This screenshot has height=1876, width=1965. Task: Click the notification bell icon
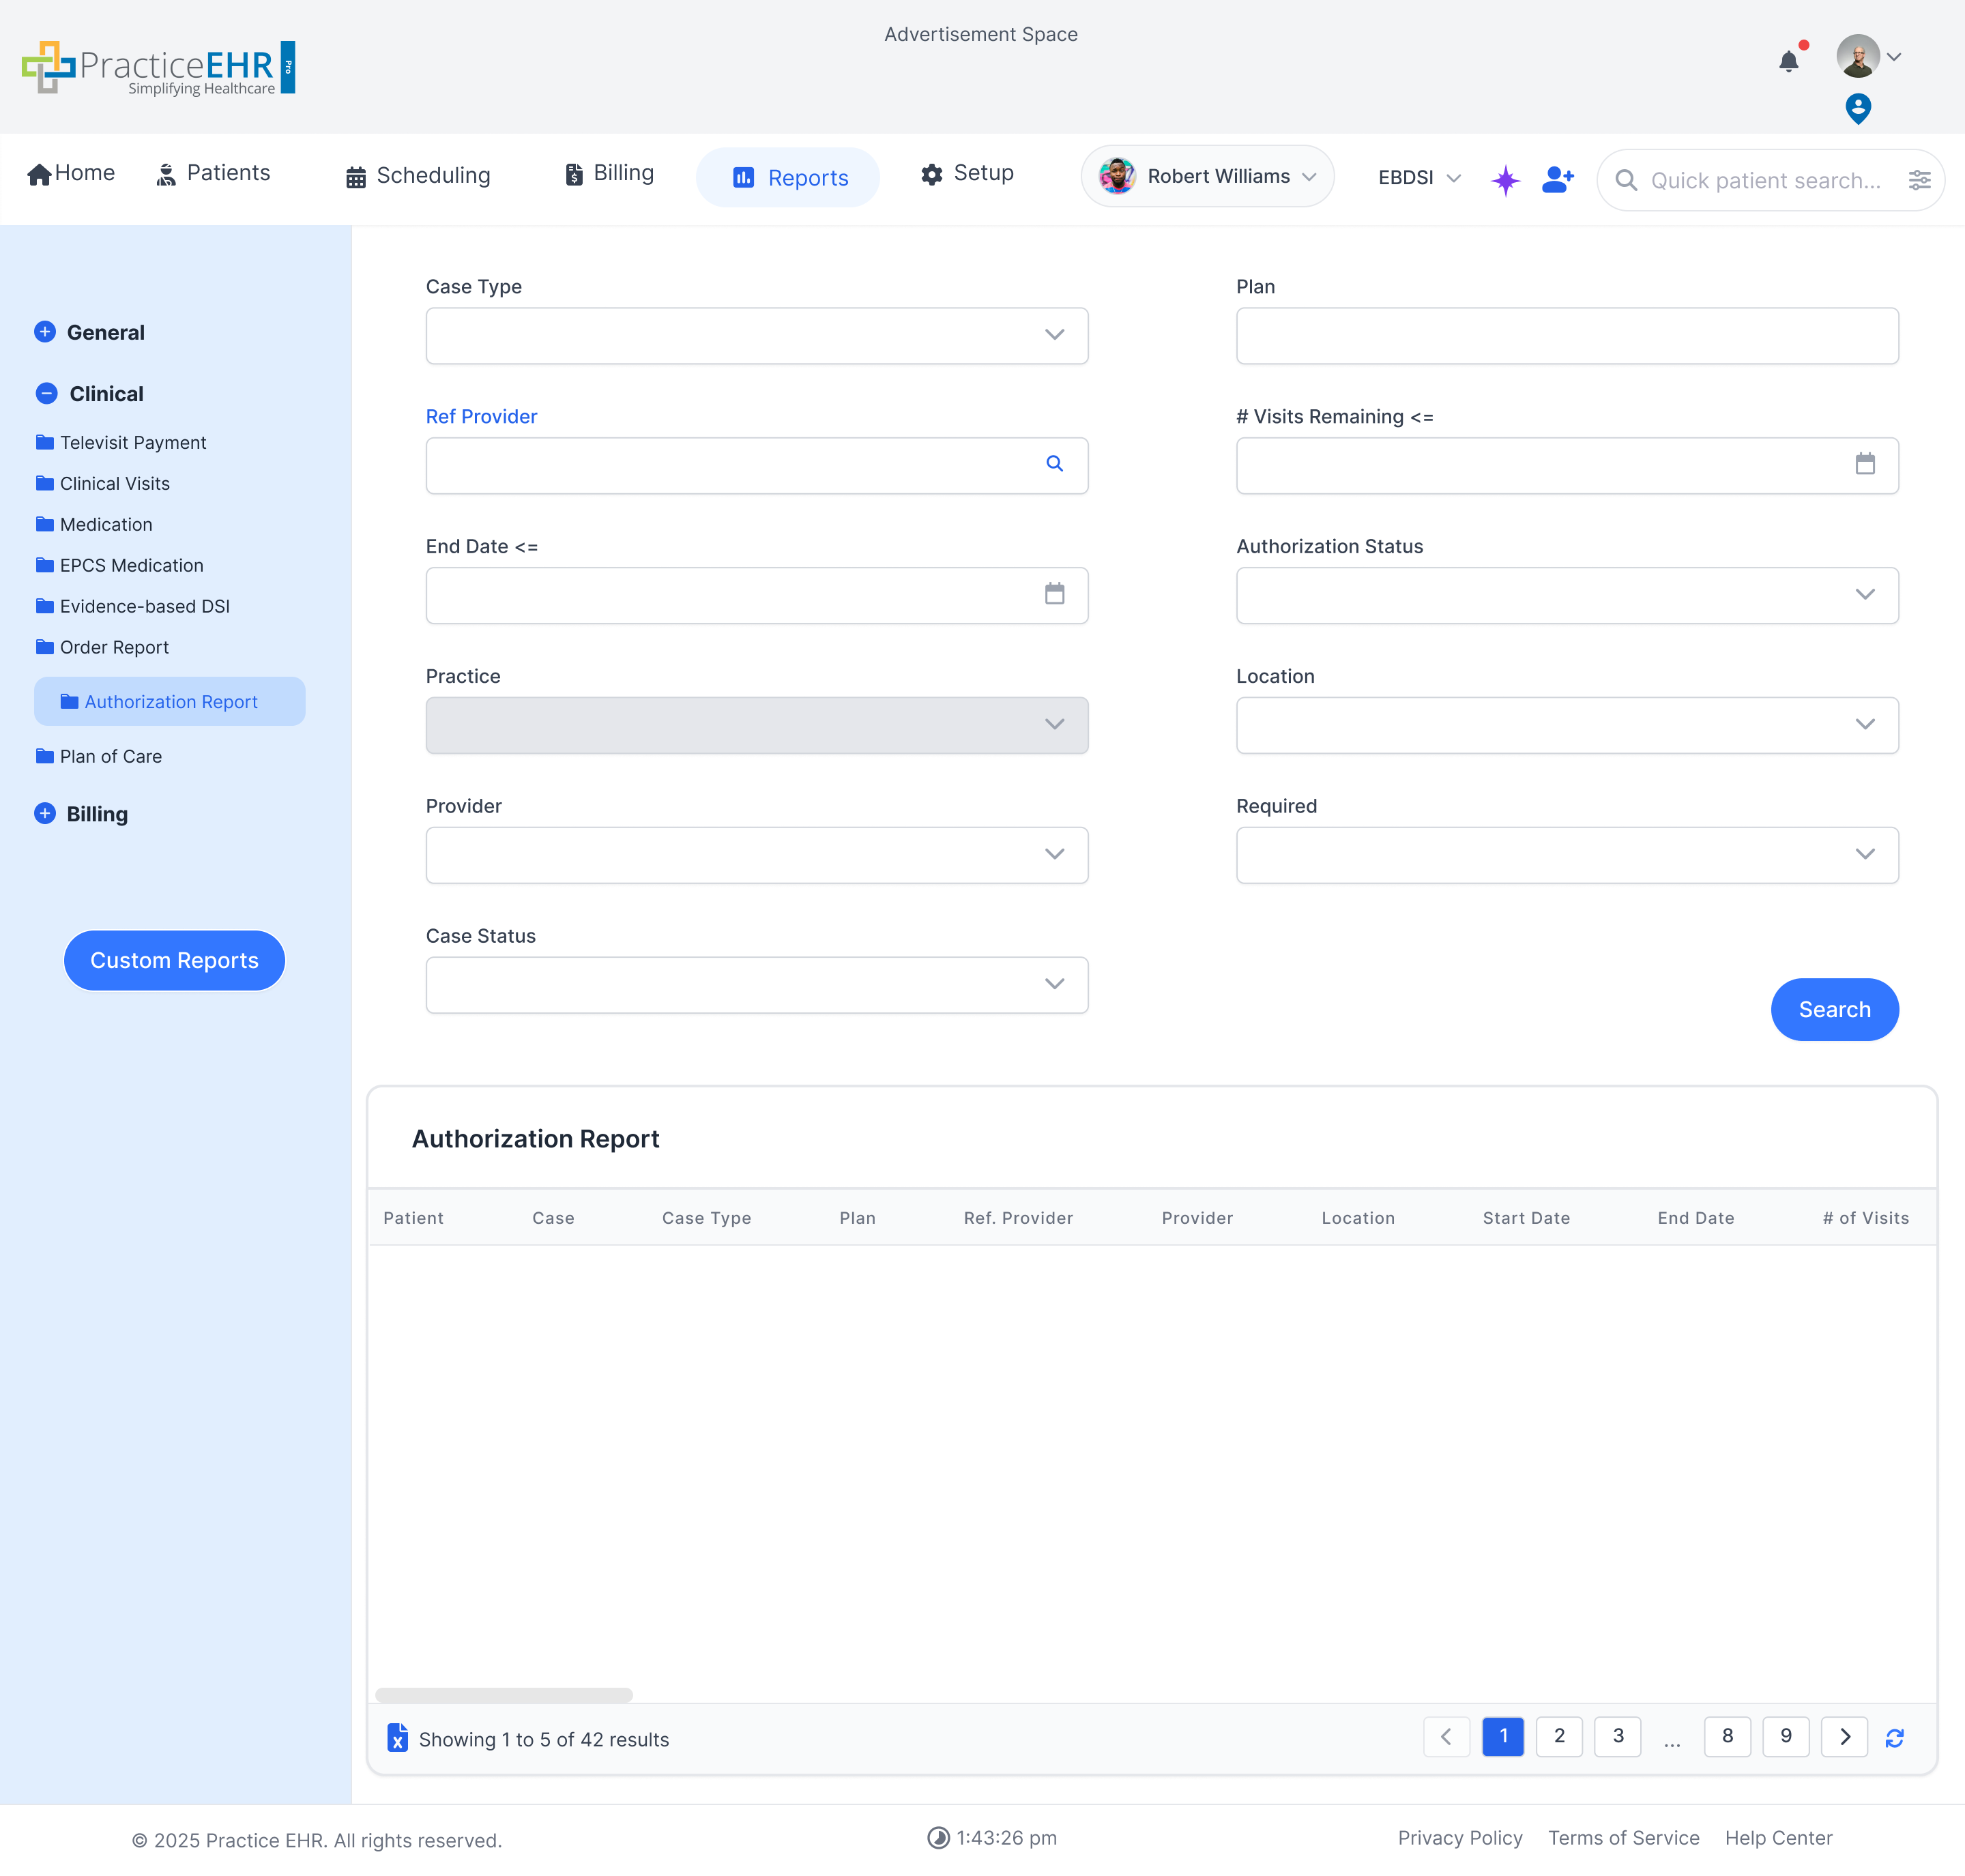(1789, 62)
